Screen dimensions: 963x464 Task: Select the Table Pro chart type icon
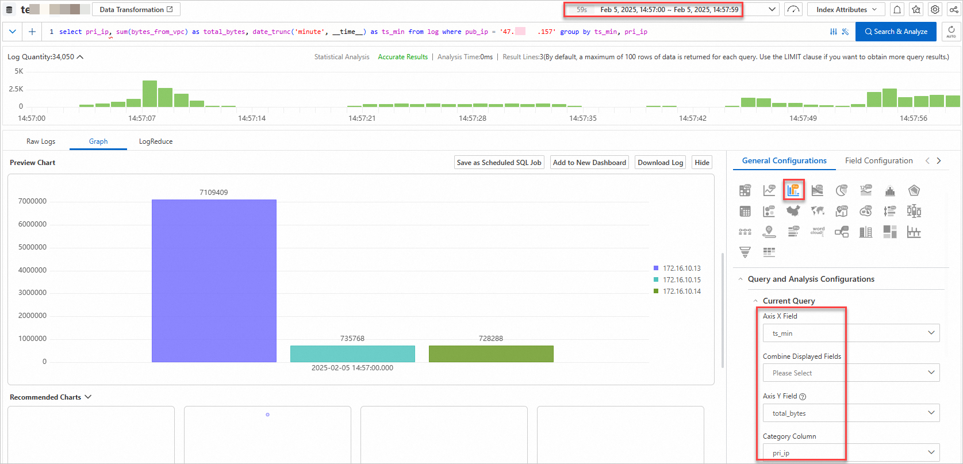tap(745, 190)
